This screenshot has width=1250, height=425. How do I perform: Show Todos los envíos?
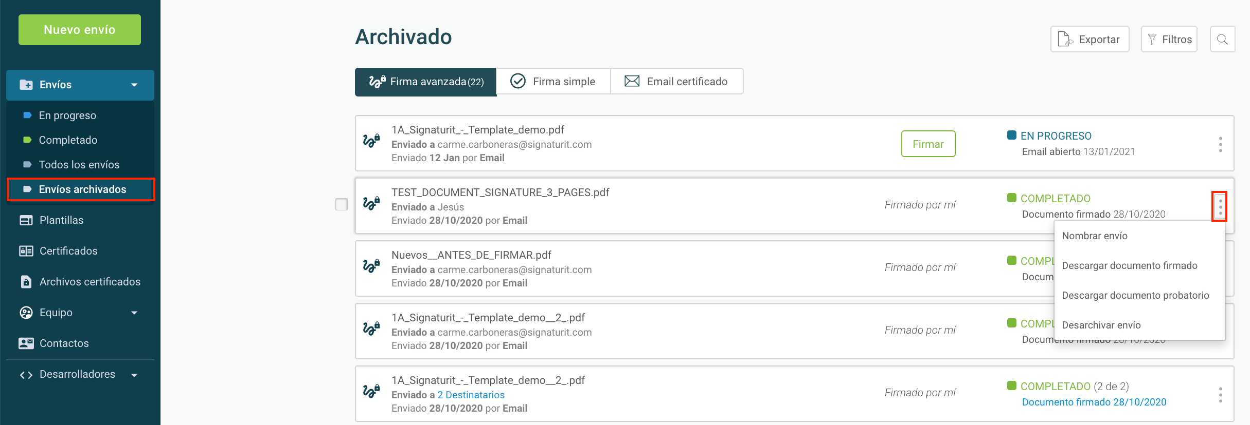[x=79, y=165]
